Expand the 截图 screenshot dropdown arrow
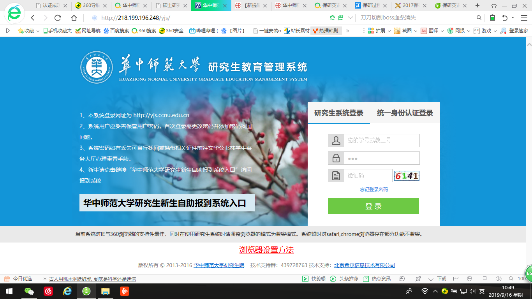 (416, 30)
